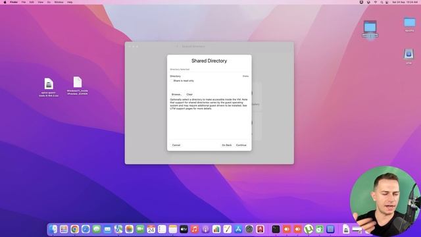421x237 pixels.
Task: Open the Go menu
Action: tap(49, 2)
